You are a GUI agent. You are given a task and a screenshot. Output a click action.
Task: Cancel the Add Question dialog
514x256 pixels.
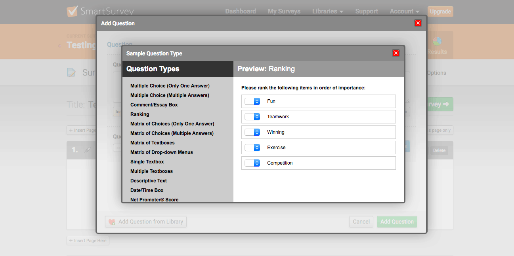click(x=361, y=222)
